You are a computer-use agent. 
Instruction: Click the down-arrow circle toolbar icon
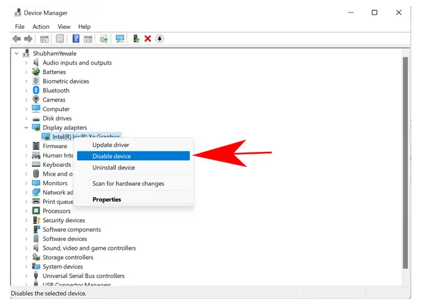[160, 39]
